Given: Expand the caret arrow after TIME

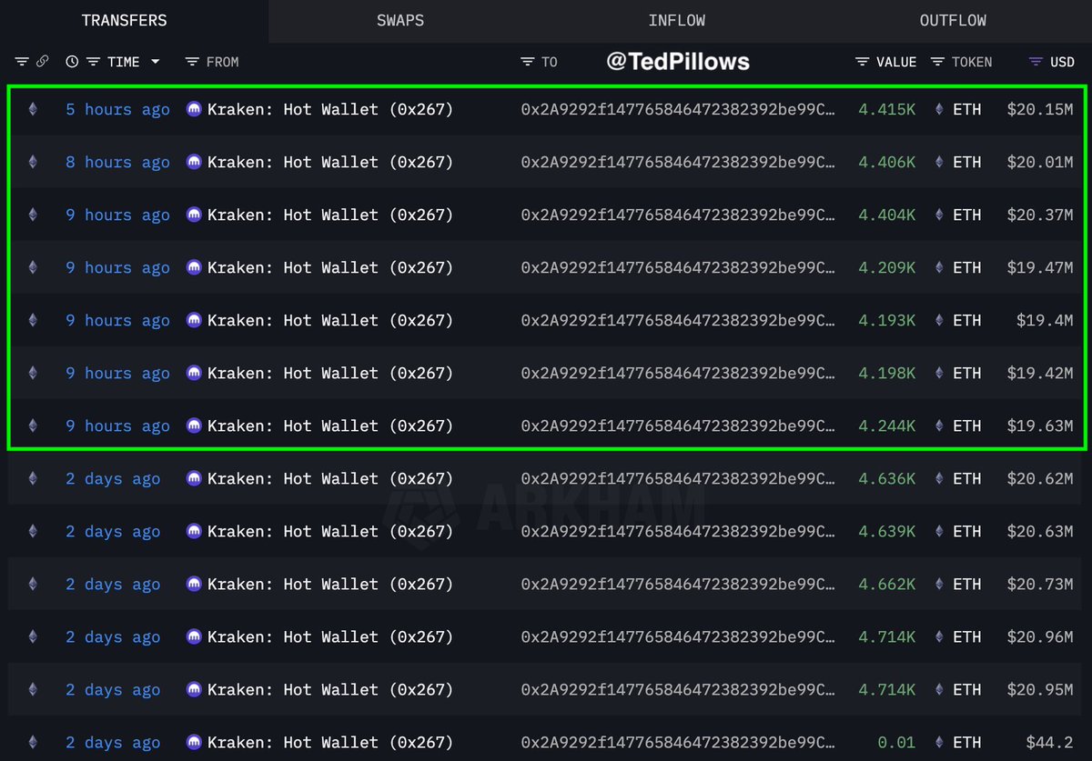Looking at the screenshot, I should click(x=155, y=62).
